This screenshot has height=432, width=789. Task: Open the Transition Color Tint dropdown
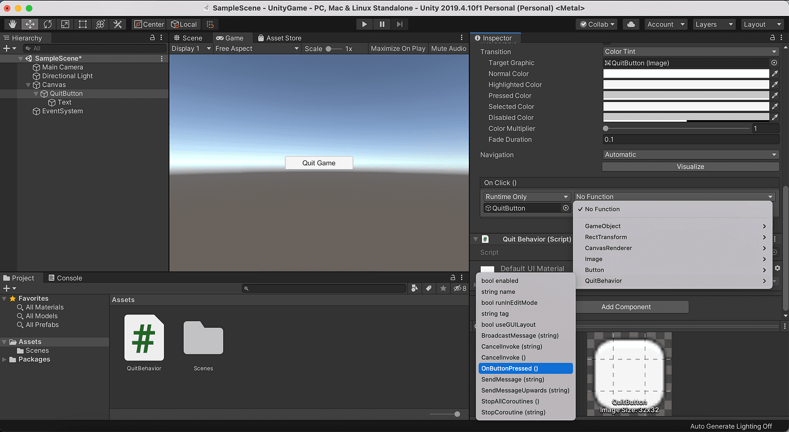point(690,52)
